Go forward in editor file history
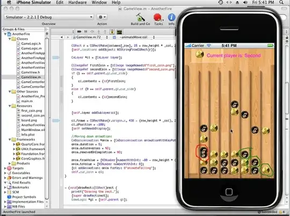 pyautogui.click(x=68, y=37)
